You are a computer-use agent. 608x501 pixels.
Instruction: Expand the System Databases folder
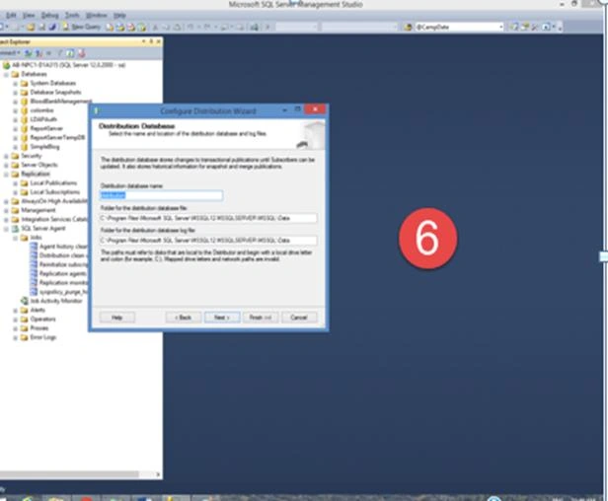click(15, 83)
